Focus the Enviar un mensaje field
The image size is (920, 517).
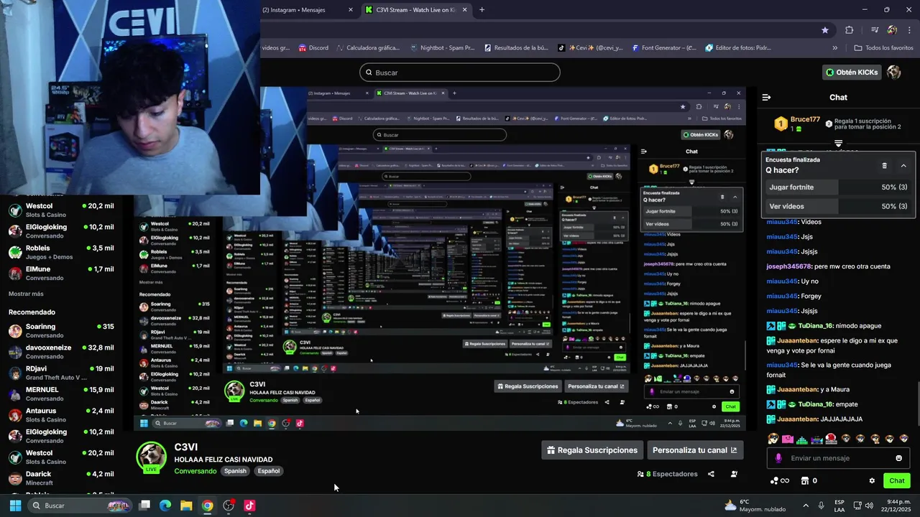click(x=838, y=458)
